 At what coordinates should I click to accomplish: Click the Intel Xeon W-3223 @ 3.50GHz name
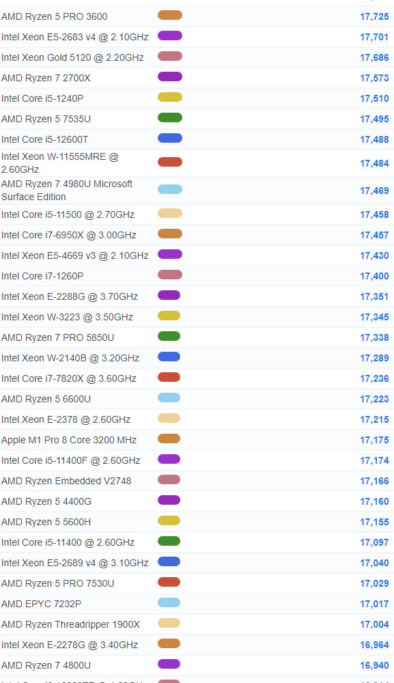[68, 317]
